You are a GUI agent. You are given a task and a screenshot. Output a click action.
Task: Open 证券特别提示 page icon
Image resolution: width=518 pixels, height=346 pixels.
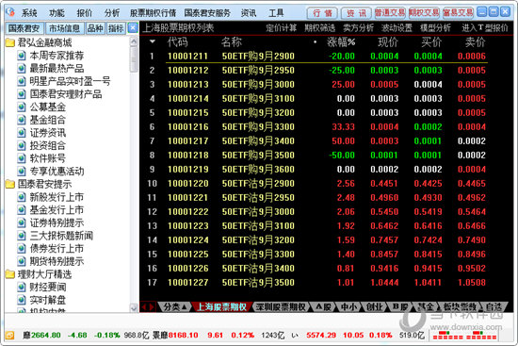[x=22, y=222]
